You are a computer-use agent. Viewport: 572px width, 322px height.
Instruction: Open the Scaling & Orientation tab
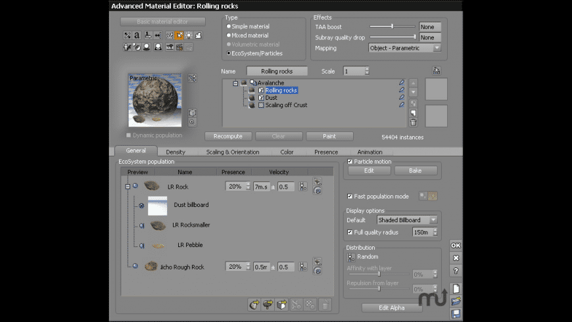pyautogui.click(x=233, y=152)
